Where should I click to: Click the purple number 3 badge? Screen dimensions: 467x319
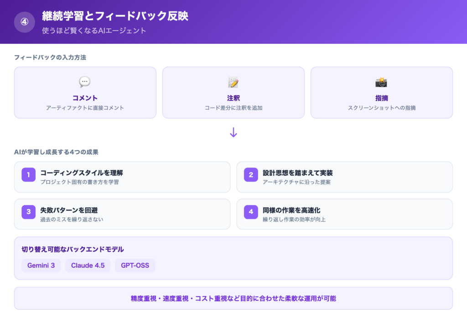click(x=28, y=212)
